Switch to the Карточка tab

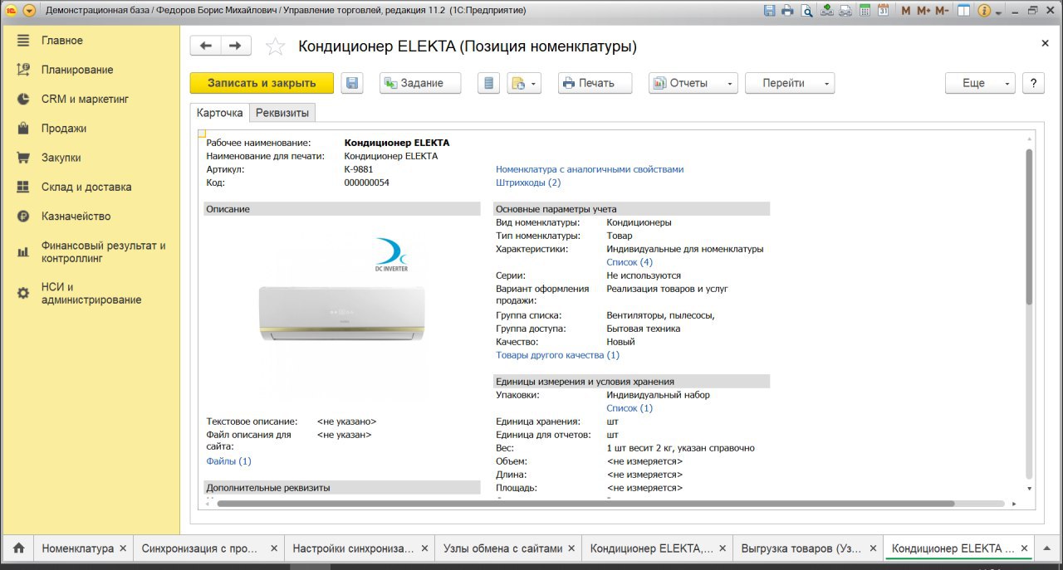[x=220, y=113]
